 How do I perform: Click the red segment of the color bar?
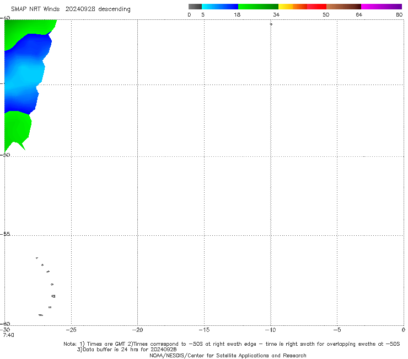(x=316, y=7)
